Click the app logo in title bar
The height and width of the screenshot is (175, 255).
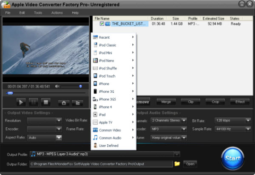[6, 4]
